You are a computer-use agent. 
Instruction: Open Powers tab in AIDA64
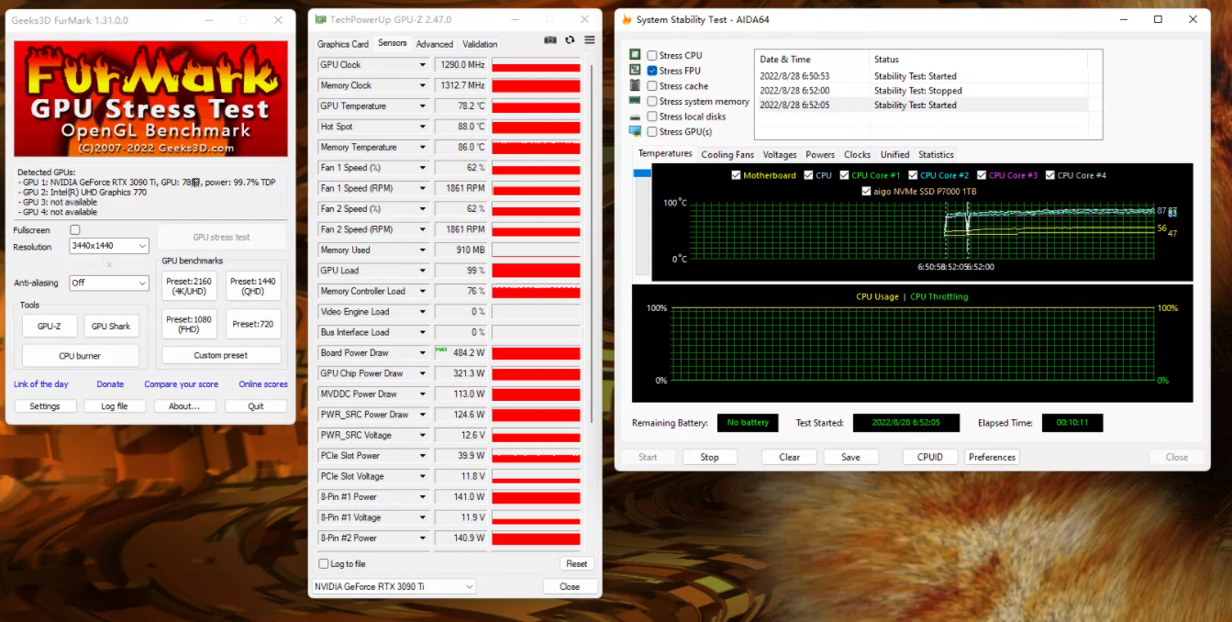click(x=820, y=154)
